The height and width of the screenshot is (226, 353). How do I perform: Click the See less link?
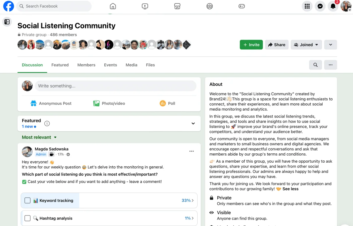pos(290,189)
